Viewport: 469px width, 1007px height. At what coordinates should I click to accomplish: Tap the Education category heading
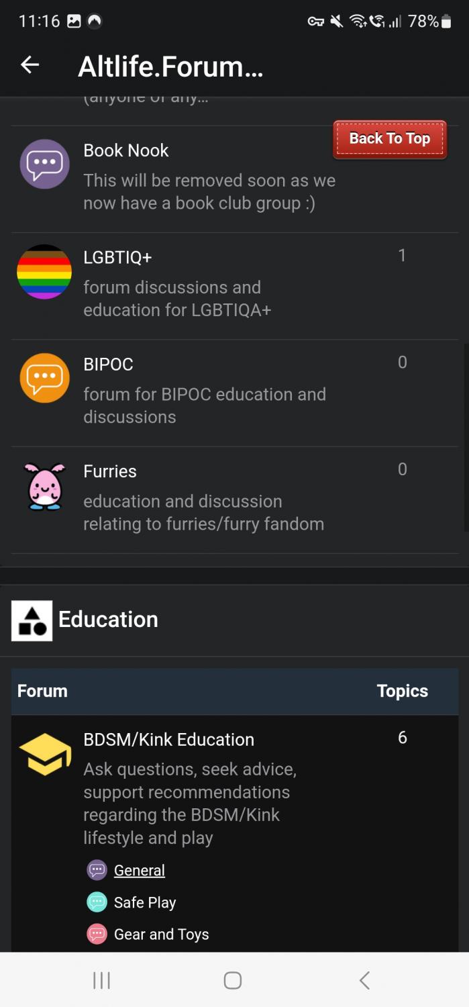pyautogui.click(x=108, y=619)
